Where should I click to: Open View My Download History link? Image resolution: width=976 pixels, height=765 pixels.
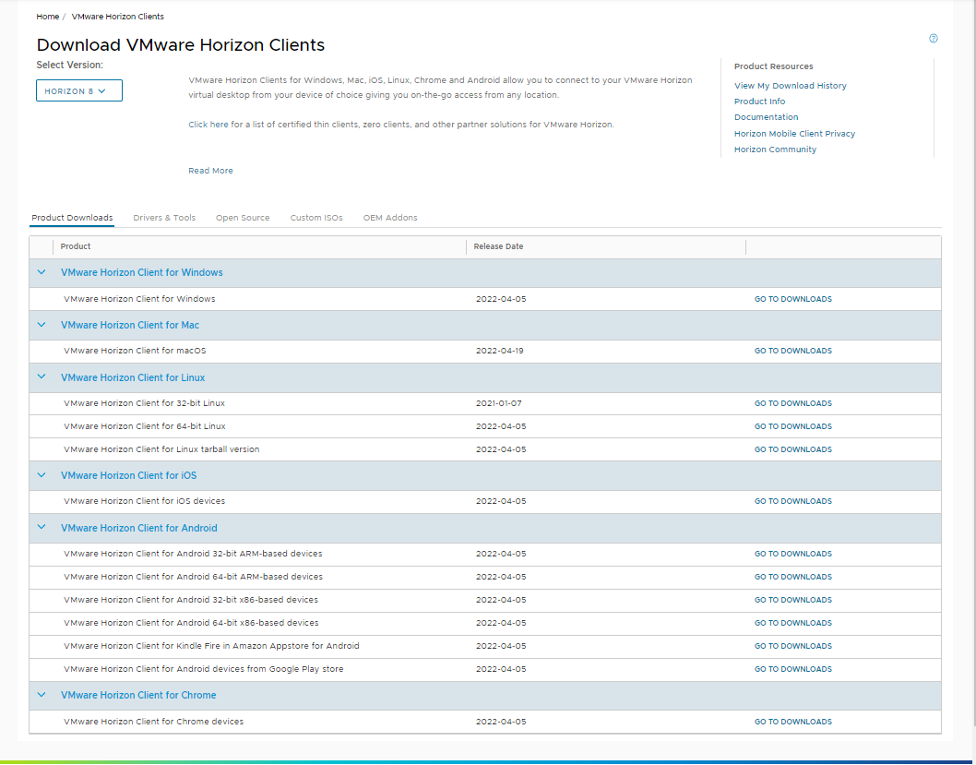pyautogui.click(x=790, y=86)
